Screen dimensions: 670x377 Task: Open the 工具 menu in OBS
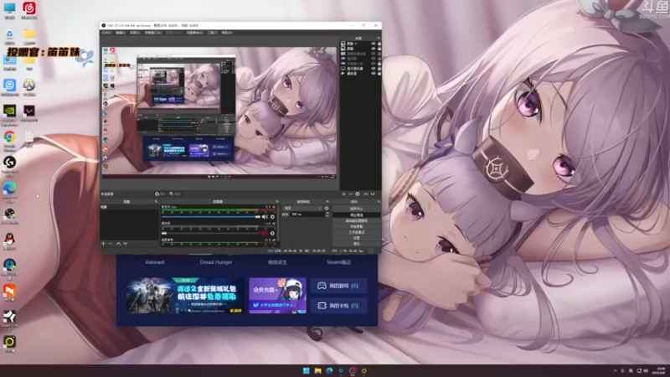click(213, 33)
